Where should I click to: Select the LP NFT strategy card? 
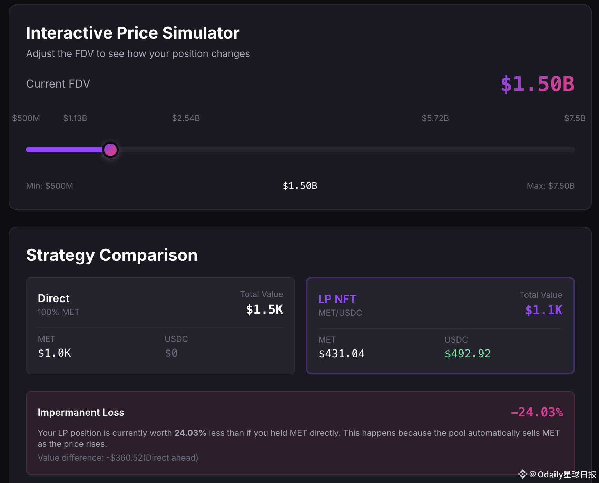[440, 325]
